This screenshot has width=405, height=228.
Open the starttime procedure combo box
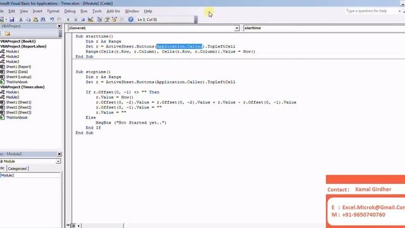[x=324, y=28]
